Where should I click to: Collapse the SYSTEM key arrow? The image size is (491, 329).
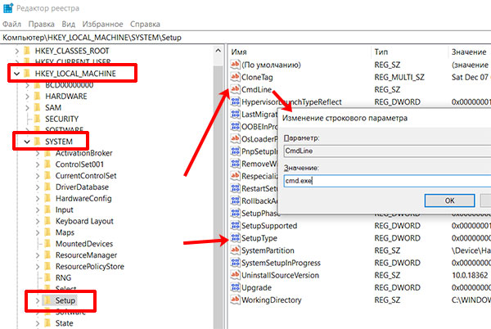click(x=29, y=142)
